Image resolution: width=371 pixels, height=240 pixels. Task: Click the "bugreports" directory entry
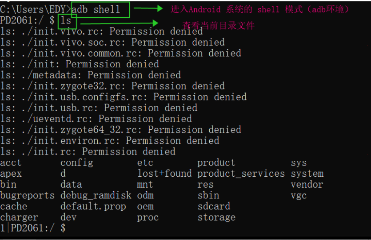[x=27, y=195]
